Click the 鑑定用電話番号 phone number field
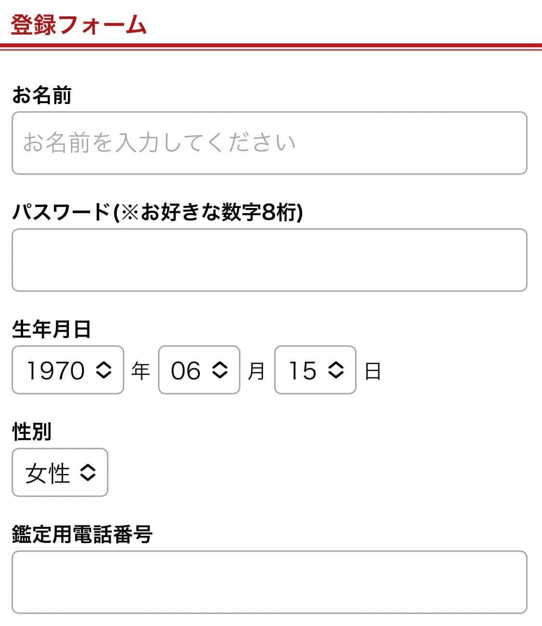The height and width of the screenshot is (626, 542). [x=269, y=582]
